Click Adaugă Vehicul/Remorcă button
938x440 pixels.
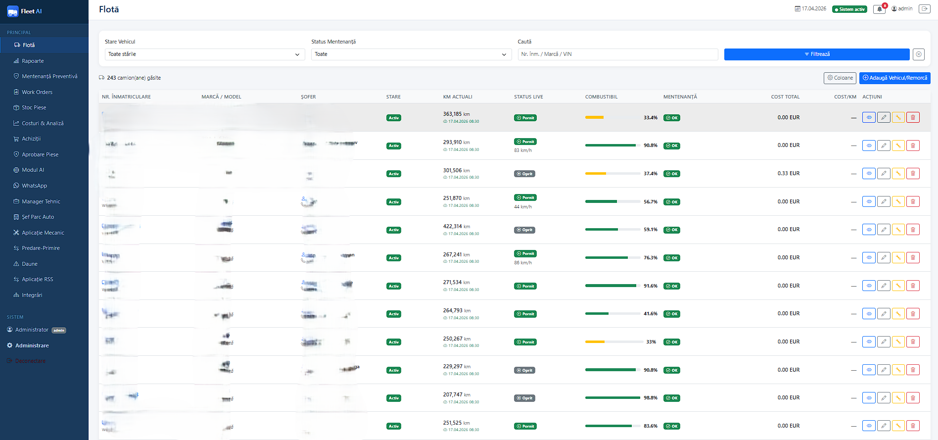895,78
